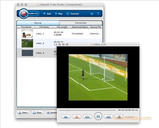
Task: Click the Start download button
Action: (23, 113)
